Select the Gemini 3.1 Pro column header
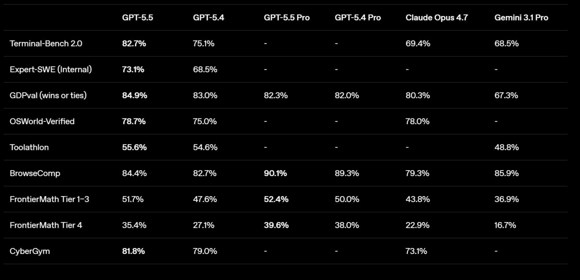This screenshot has height=280, width=580. pos(521,18)
